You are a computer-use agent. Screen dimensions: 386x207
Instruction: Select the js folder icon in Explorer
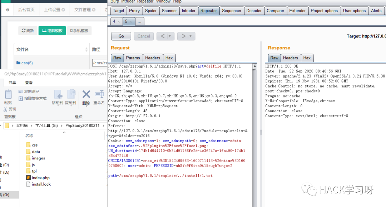click(28, 165)
